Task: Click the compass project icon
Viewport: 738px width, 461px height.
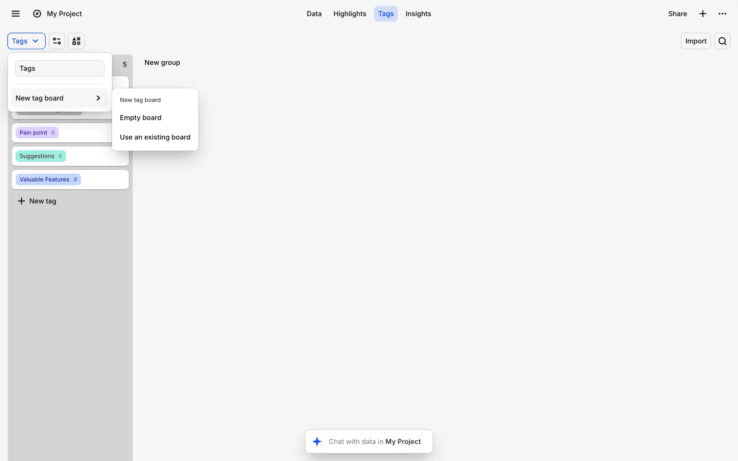Action: (37, 14)
